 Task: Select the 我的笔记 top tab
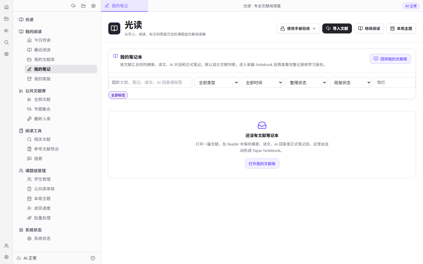click(125, 6)
